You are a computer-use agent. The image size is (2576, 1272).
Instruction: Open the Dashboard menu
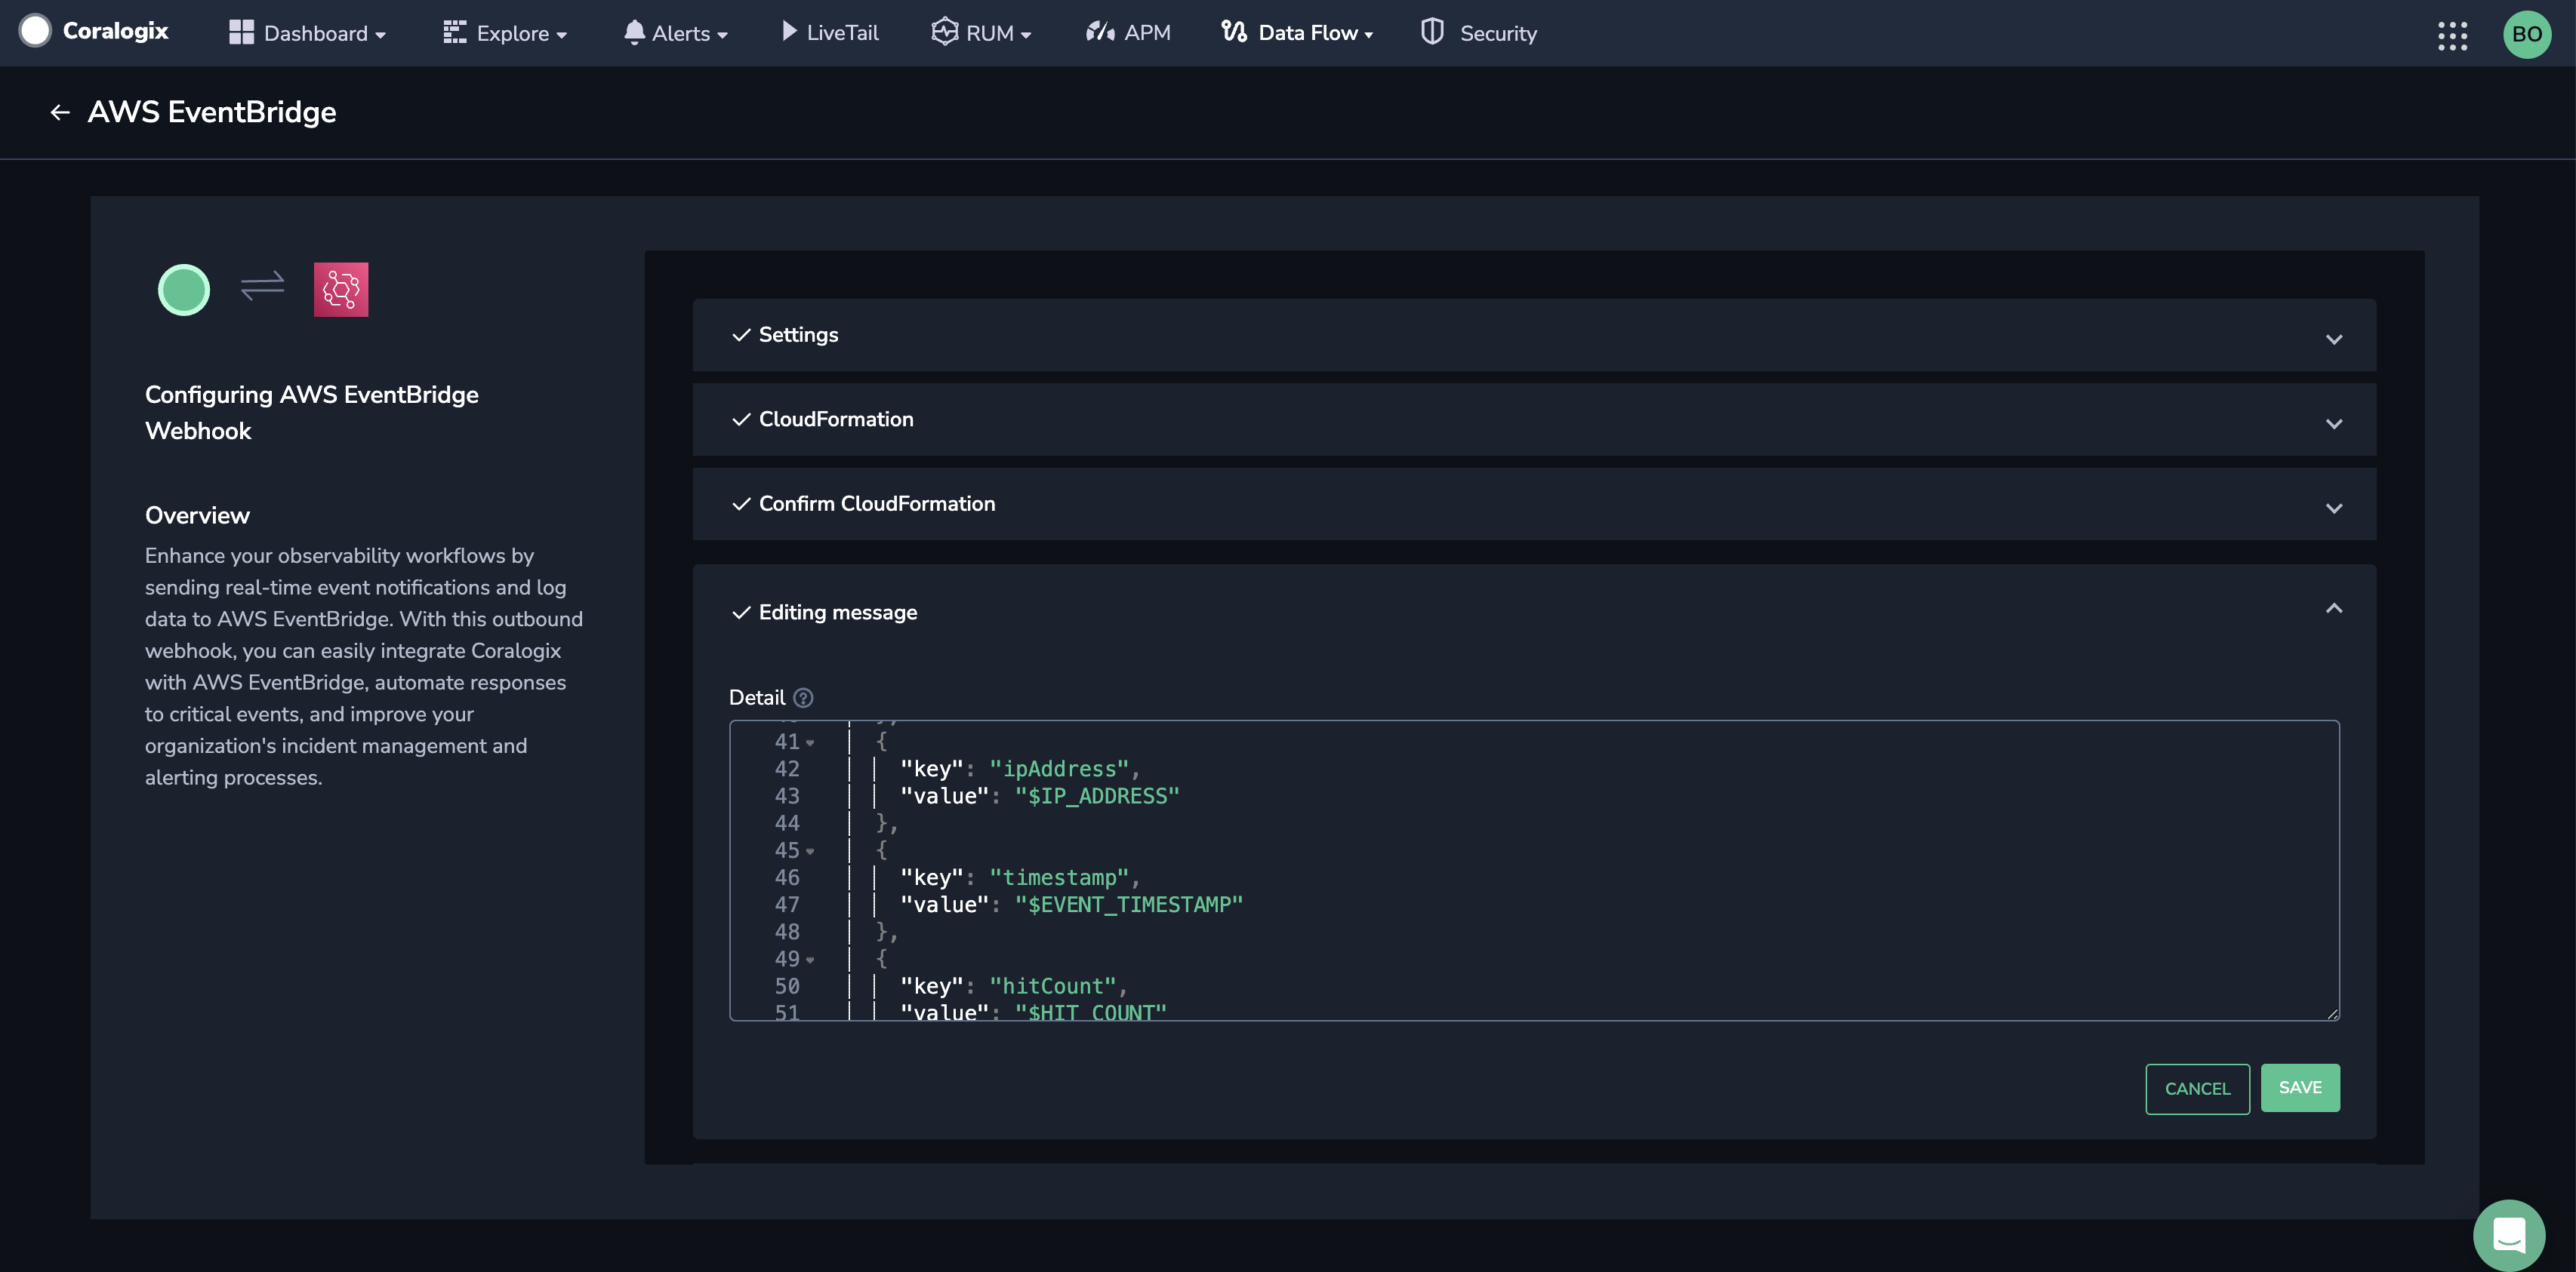[307, 33]
